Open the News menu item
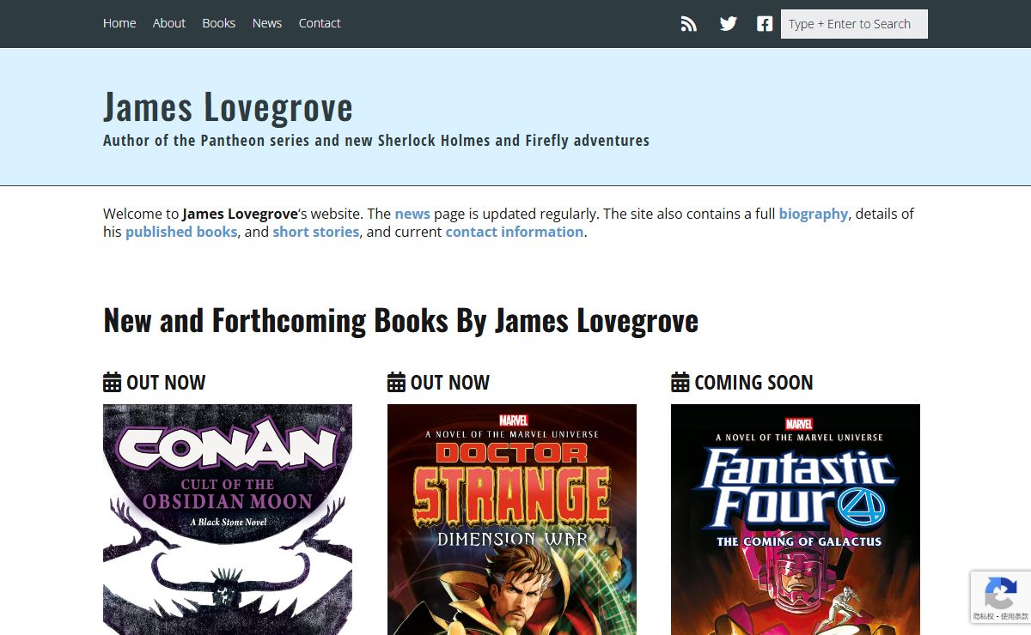Viewport: 1031px width, 635px height. pyautogui.click(x=267, y=23)
